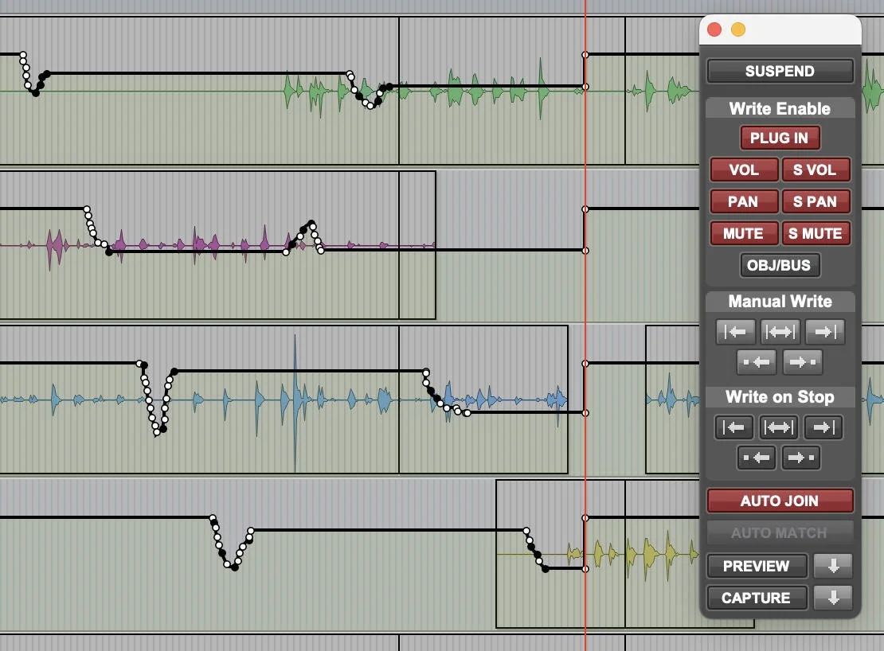Select lowest breakpoint in green track's first dip

[36, 93]
